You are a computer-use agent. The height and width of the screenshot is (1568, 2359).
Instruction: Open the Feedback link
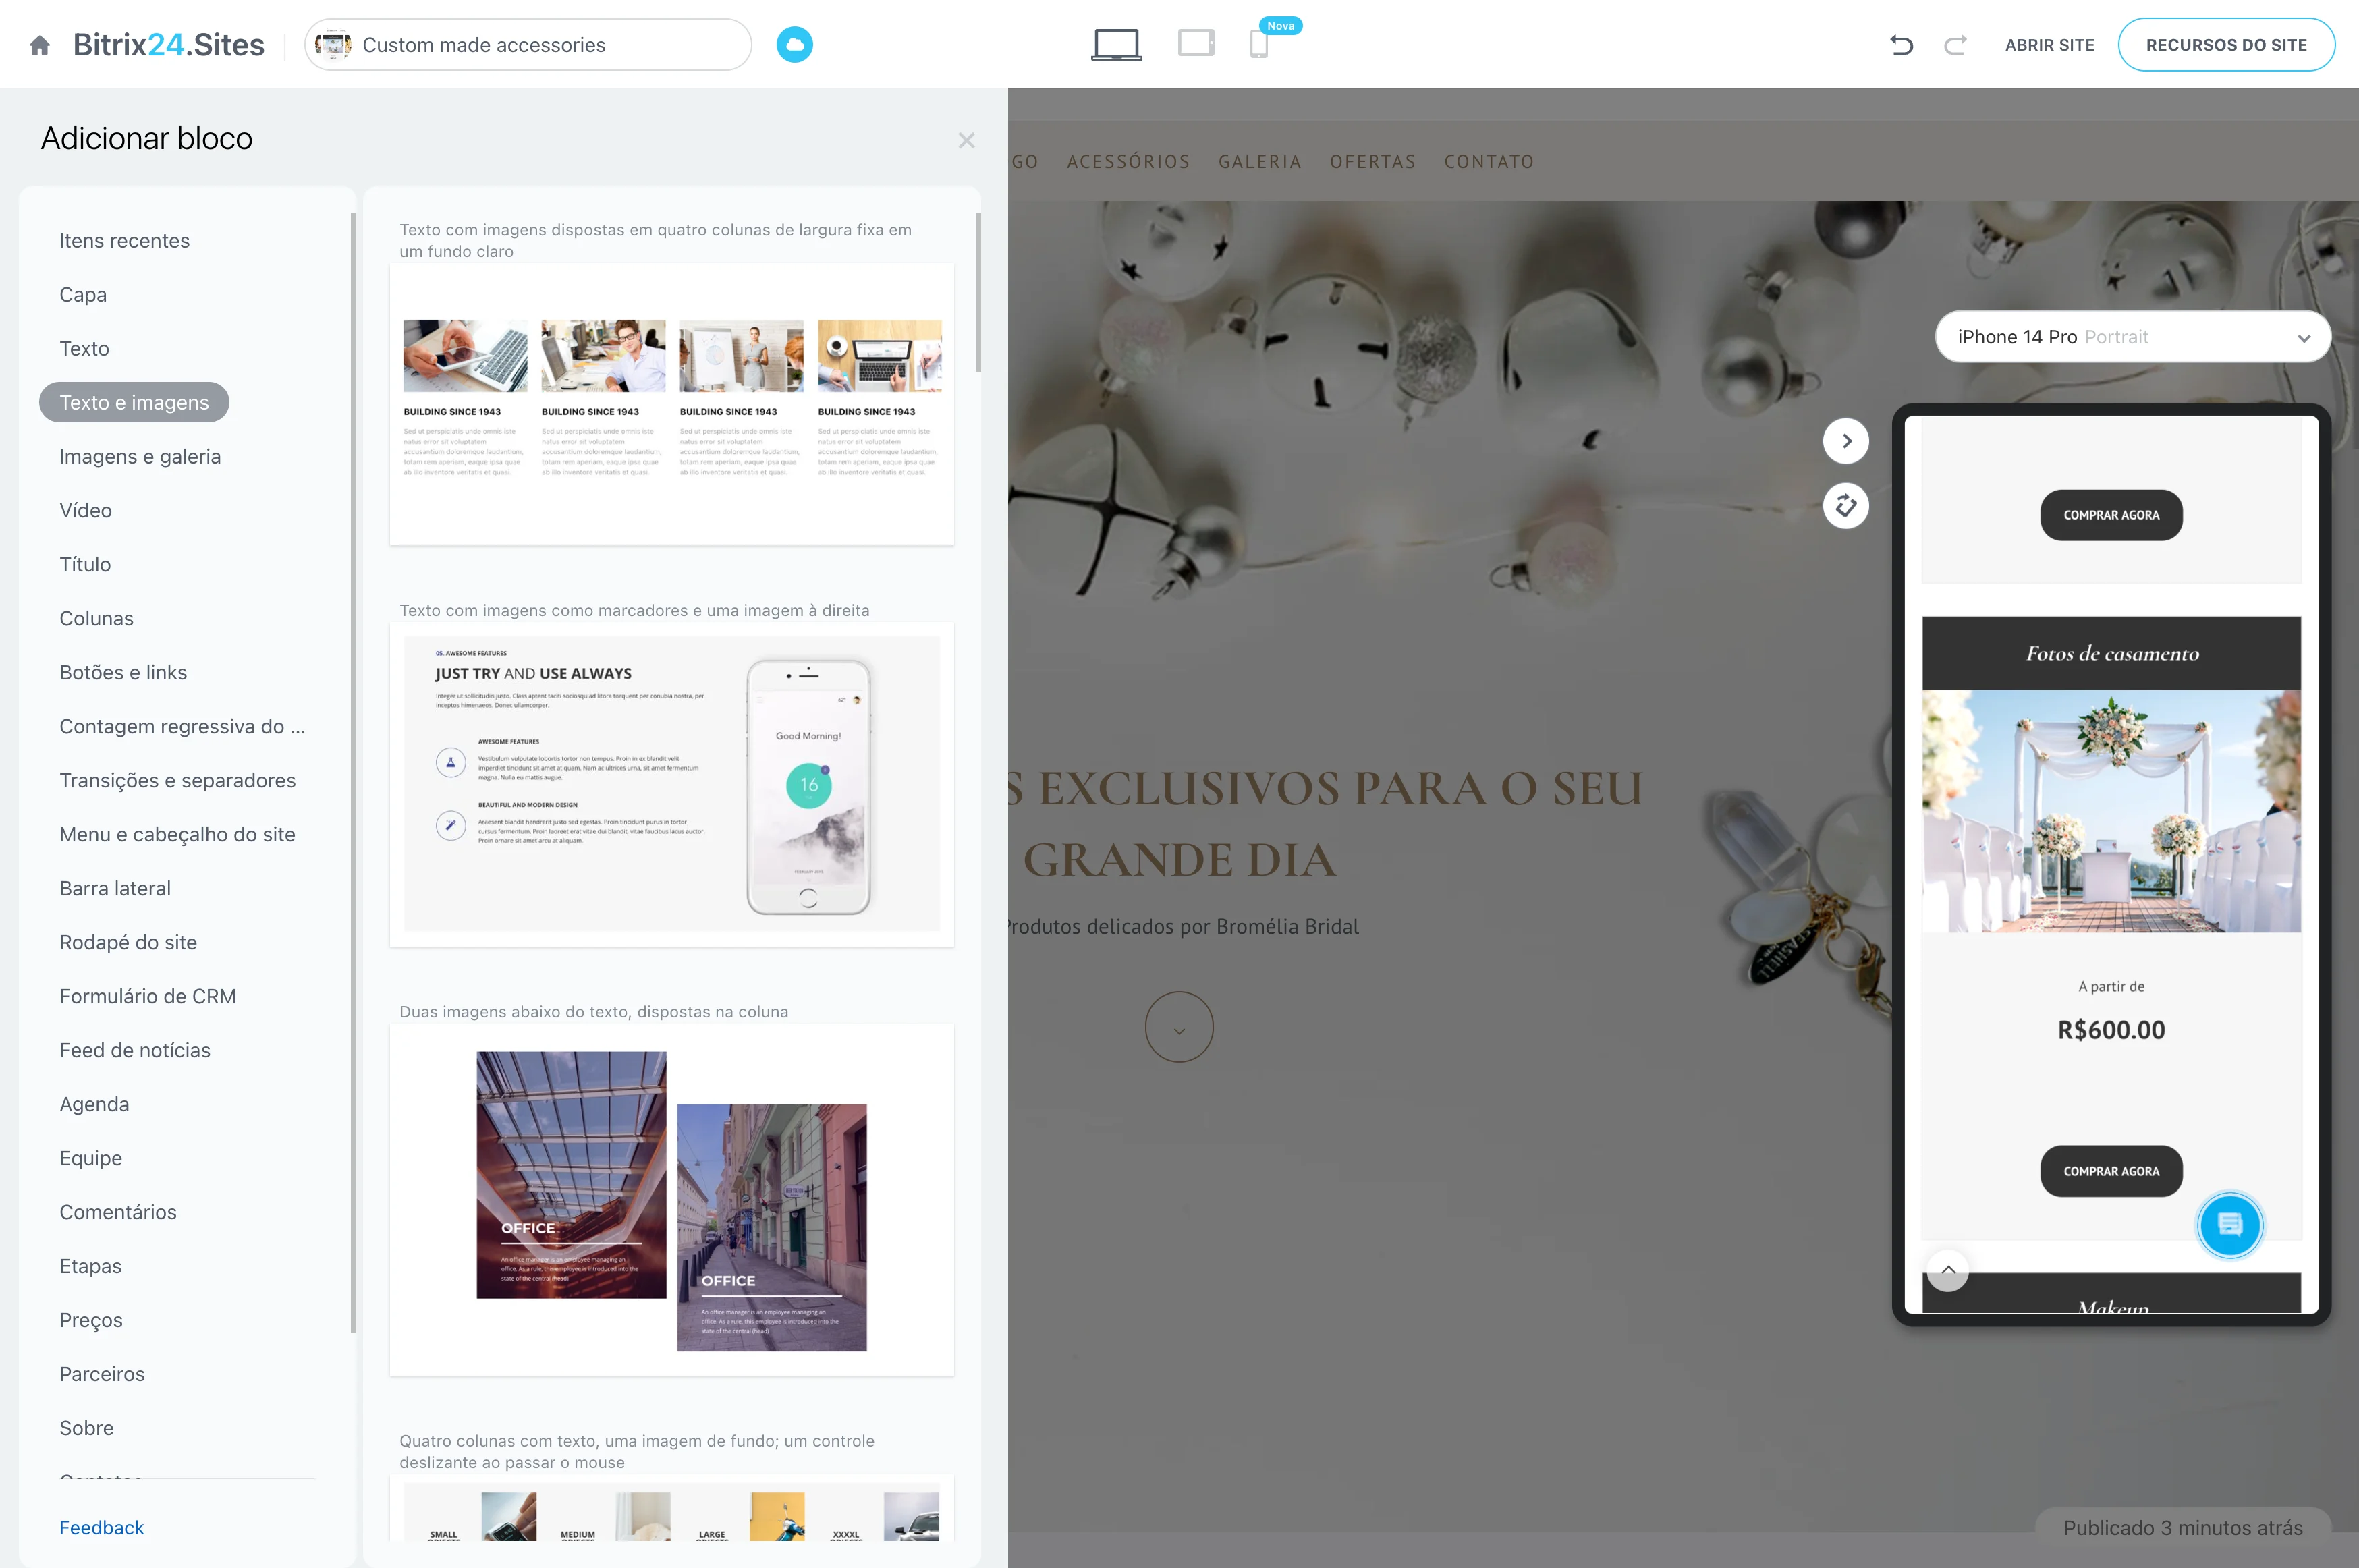102,1527
